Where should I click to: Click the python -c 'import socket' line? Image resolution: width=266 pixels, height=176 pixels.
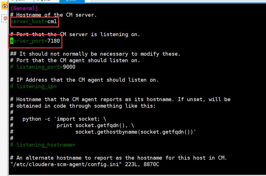pos(58,119)
